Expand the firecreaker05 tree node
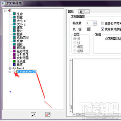 tap(10, 72)
